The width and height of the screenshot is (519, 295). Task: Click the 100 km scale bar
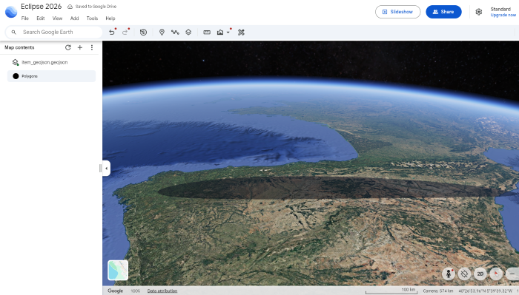(391, 291)
